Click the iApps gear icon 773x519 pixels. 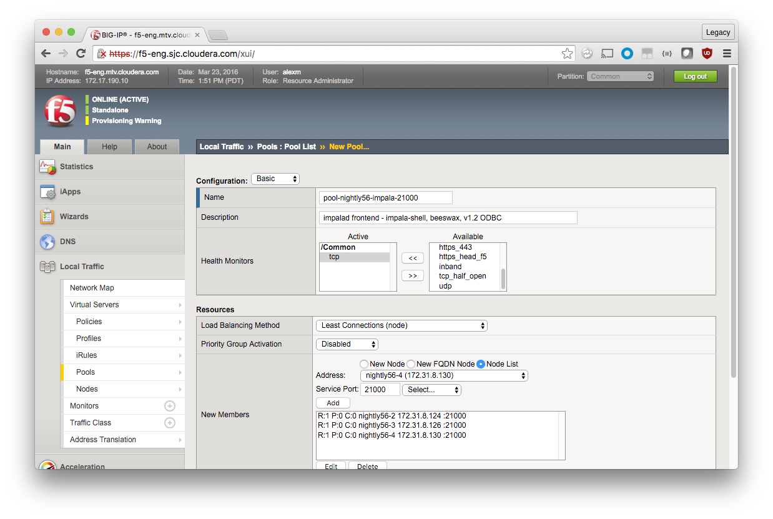click(x=48, y=192)
